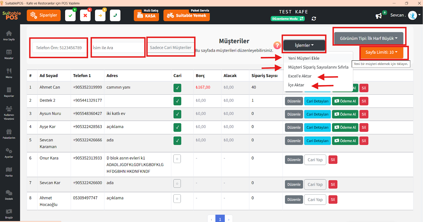
Task: Open Harita map icon in sidebar
Action: click(x=9, y=172)
